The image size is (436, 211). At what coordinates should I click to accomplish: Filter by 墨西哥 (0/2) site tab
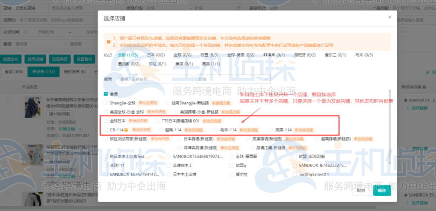(x=129, y=64)
